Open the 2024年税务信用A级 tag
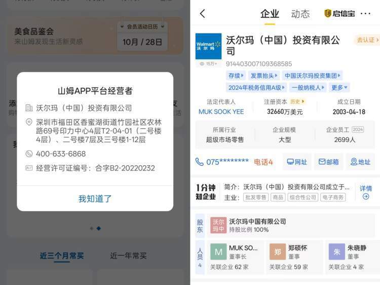The height and width of the screenshot is (285, 380). click(256, 88)
